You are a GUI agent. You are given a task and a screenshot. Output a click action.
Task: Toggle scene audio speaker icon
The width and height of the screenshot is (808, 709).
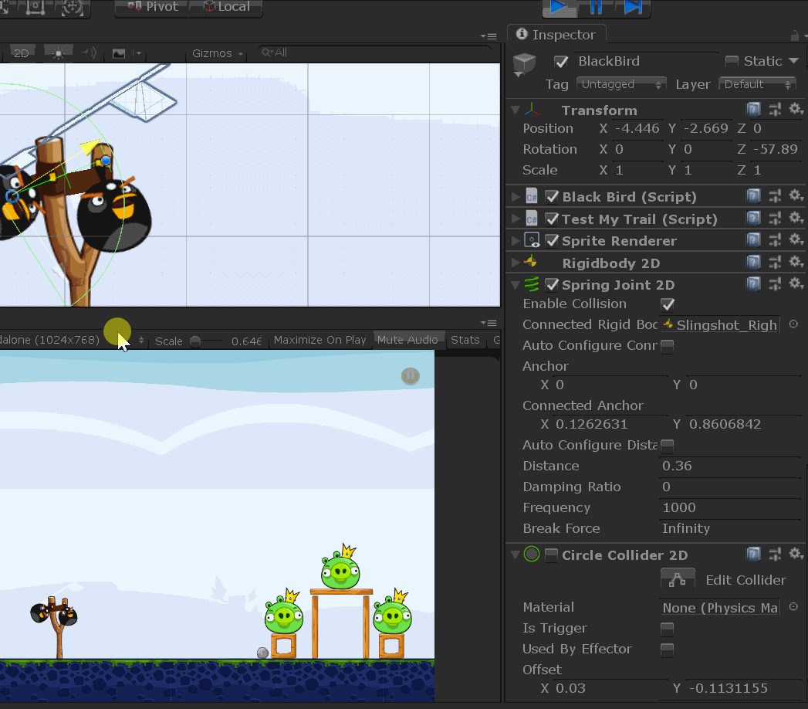[x=90, y=53]
